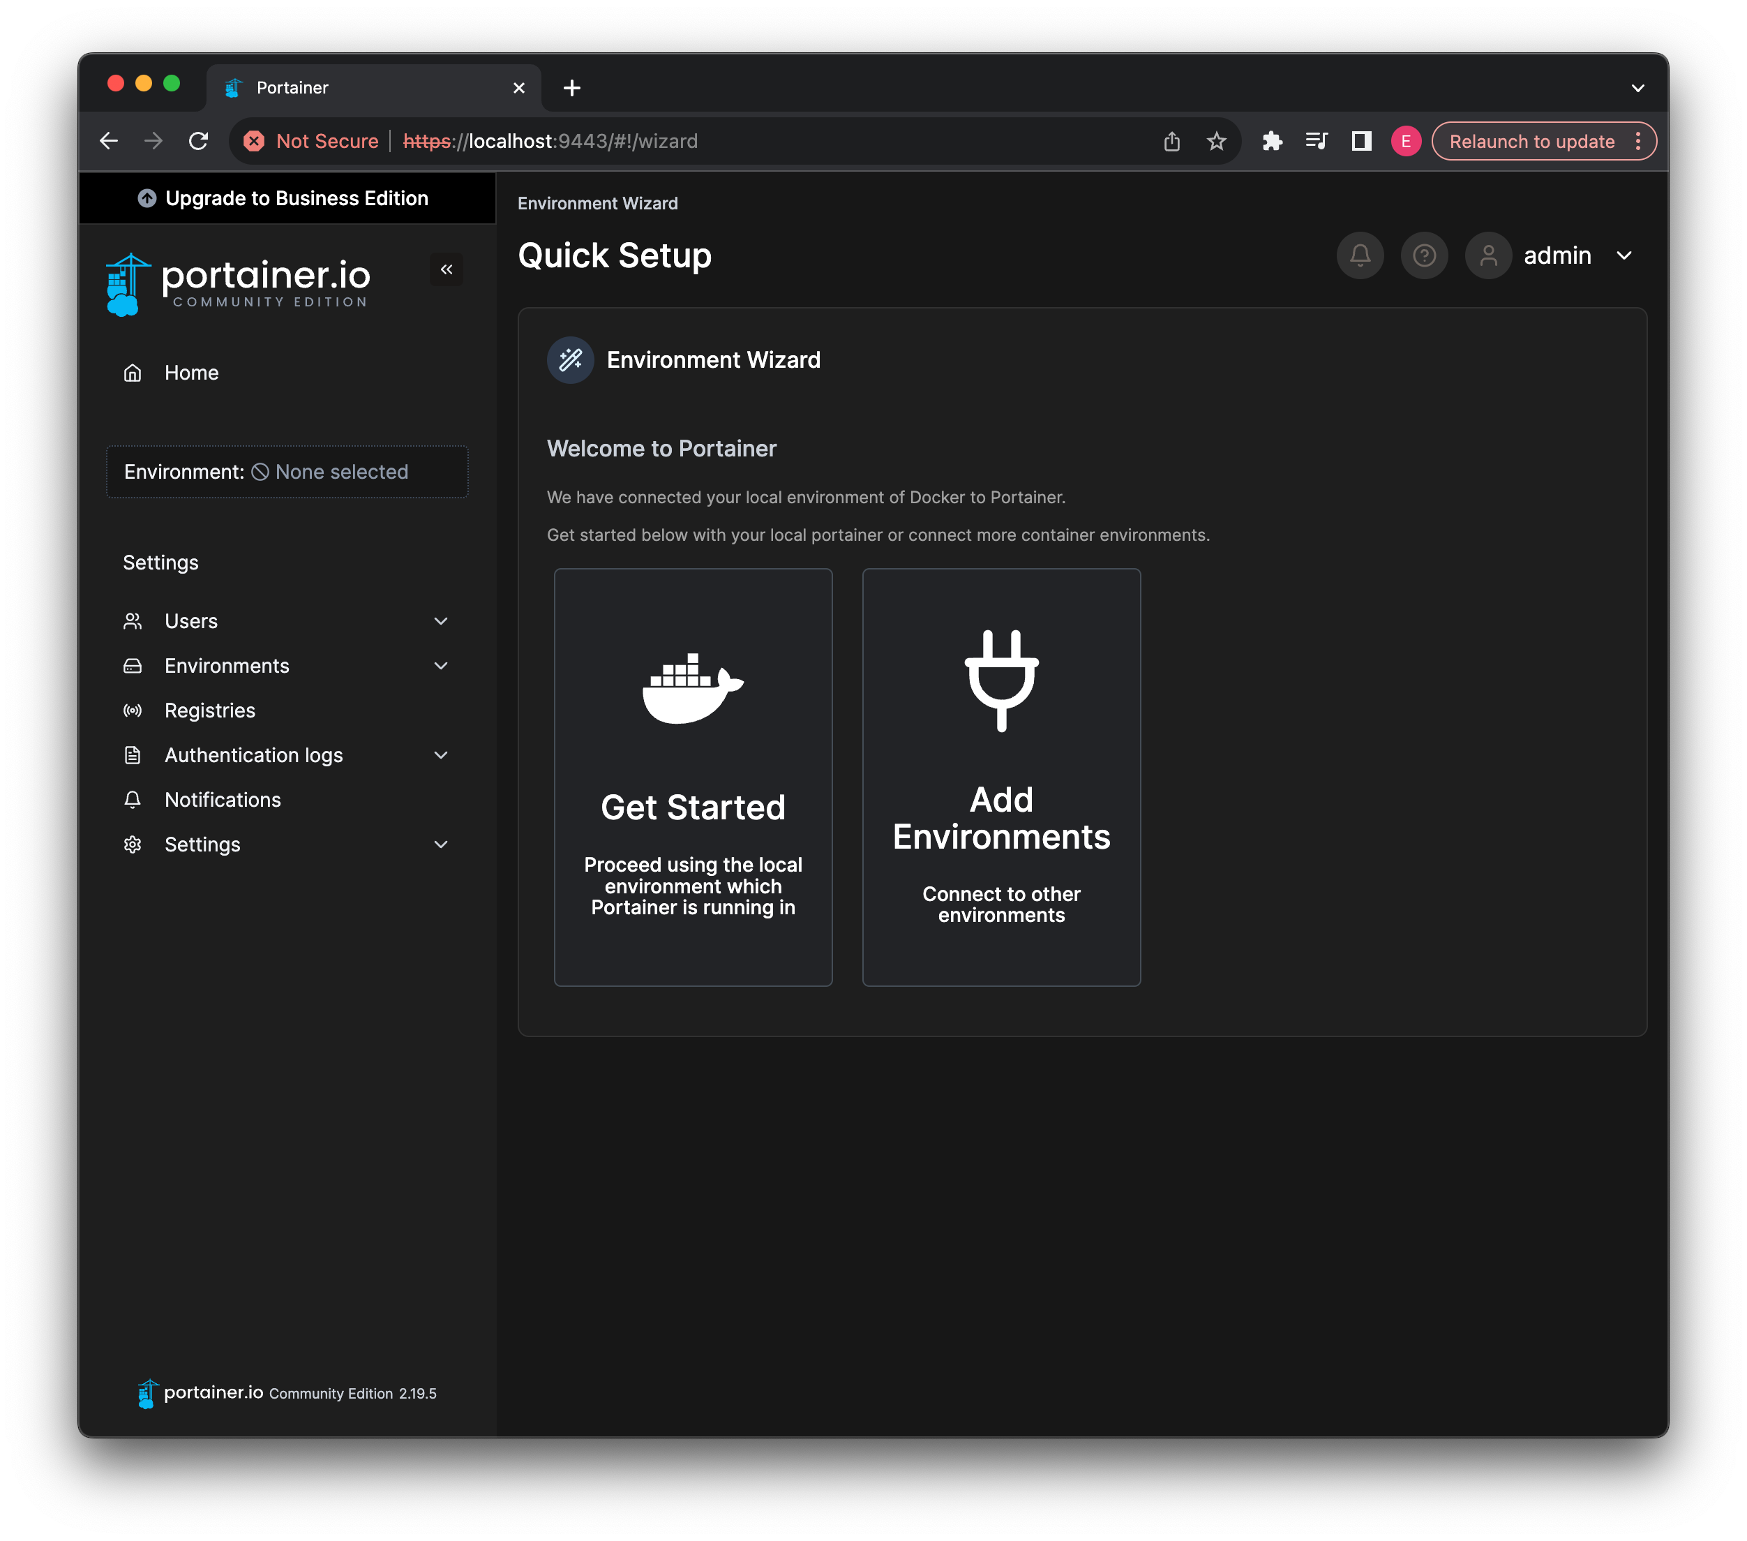Viewport: 1747px width, 1541px height.
Task: Open Authentication logs in the sidebar
Action: point(287,754)
